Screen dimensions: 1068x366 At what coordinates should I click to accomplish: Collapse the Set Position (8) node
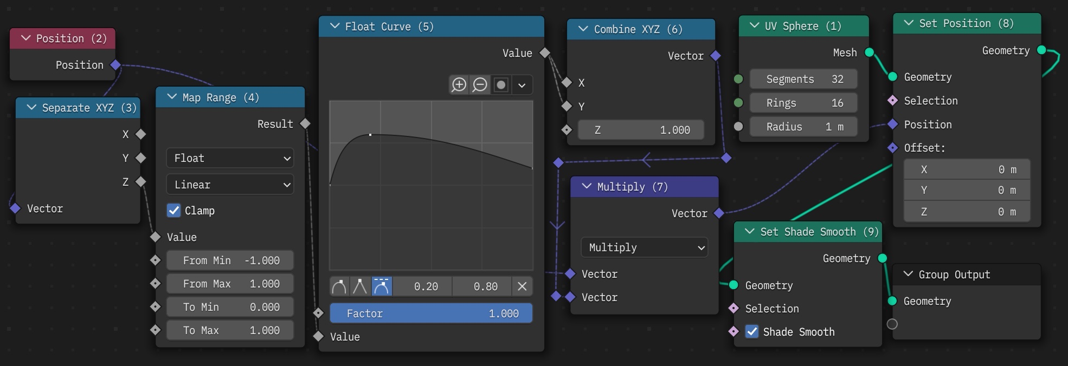coord(909,23)
